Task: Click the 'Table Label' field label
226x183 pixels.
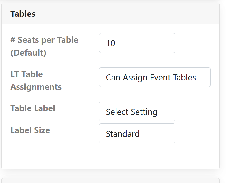Action: [33, 108]
